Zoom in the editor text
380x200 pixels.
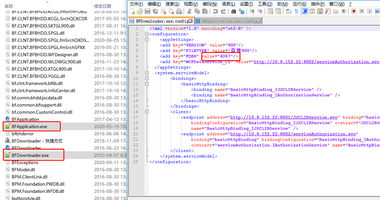(x=252, y=11)
